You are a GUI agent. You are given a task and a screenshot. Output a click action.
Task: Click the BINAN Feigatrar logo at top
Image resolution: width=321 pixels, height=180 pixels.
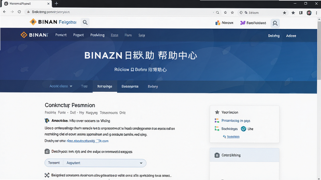point(53,22)
